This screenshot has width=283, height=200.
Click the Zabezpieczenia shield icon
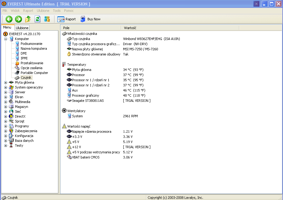[x=11, y=131]
